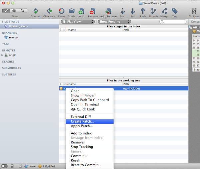Click the Merge toolbar icon
The height and width of the screenshot is (169, 200).
(164, 11)
